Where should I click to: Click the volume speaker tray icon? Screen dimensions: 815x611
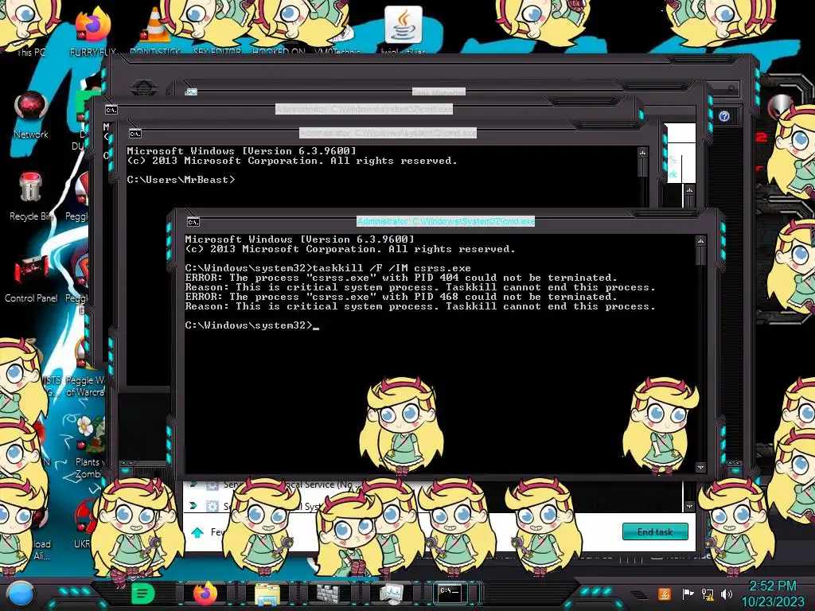point(727,593)
